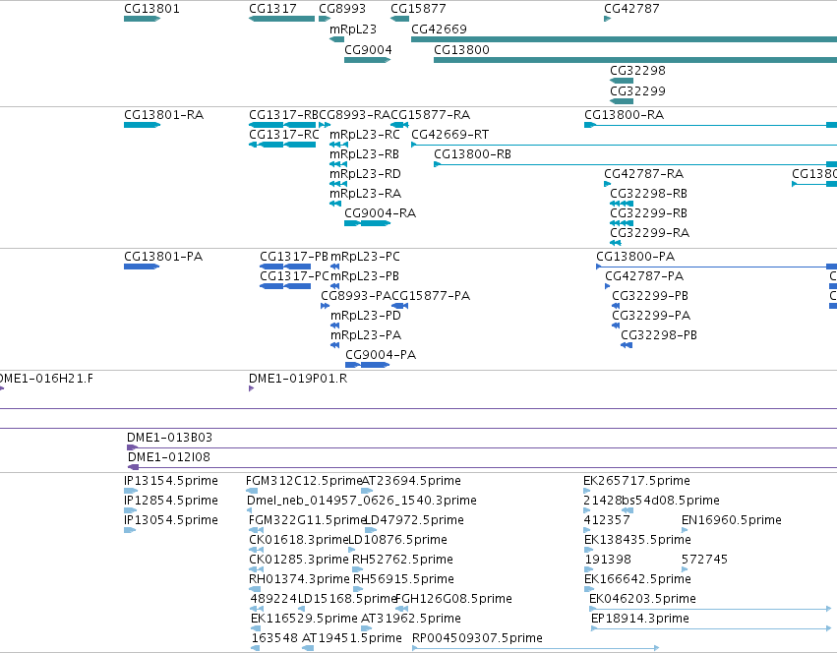Click transcript mRpL23-RB
837x653 pixels.
coord(365,154)
